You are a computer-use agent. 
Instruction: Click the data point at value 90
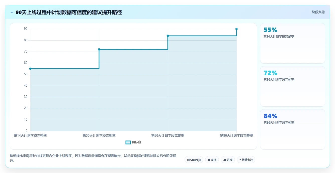pyautogui.click(x=236, y=29)
